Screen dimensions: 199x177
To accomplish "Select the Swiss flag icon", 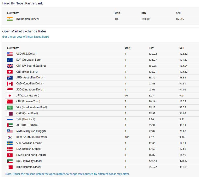I will tap(10, 72).
